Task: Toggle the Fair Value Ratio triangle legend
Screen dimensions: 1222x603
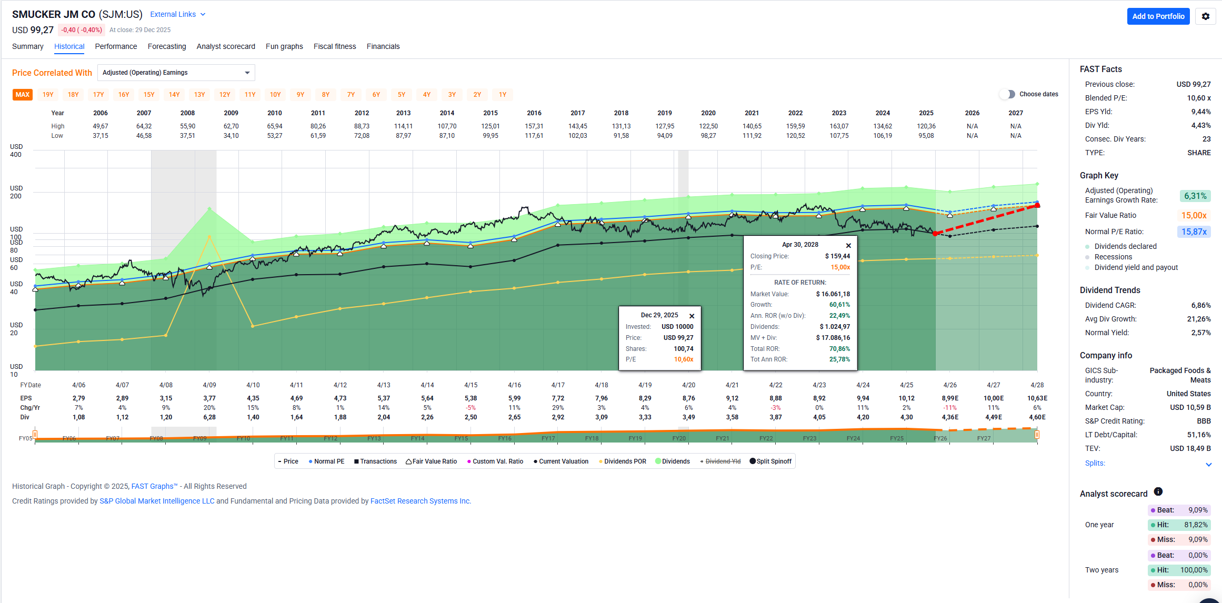Action: [x=408, y=461]
